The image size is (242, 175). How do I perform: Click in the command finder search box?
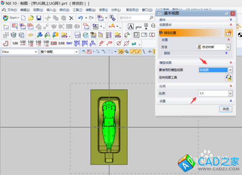[134, 18]
